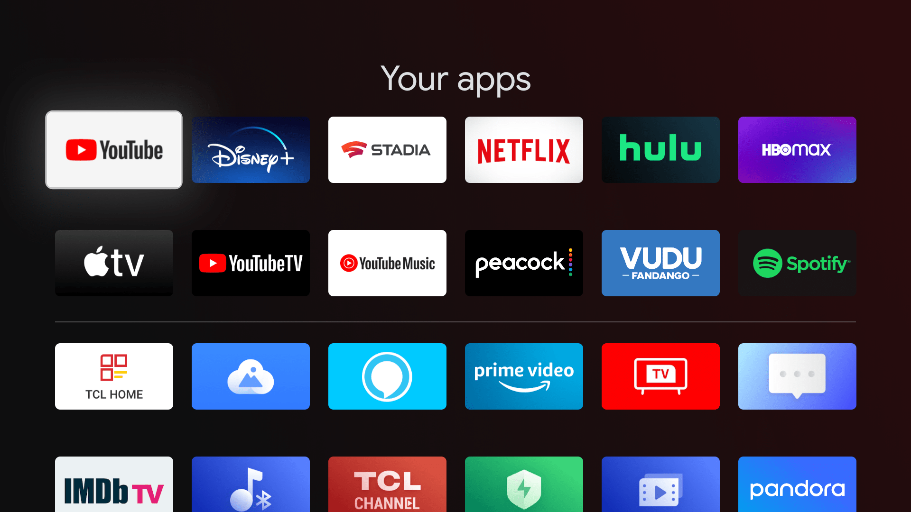
Task: Open Prime Video app
Action: click(x=524, y=376)
